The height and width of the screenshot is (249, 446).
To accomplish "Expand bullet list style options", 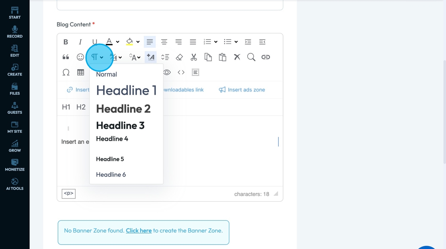I will 236,42.
